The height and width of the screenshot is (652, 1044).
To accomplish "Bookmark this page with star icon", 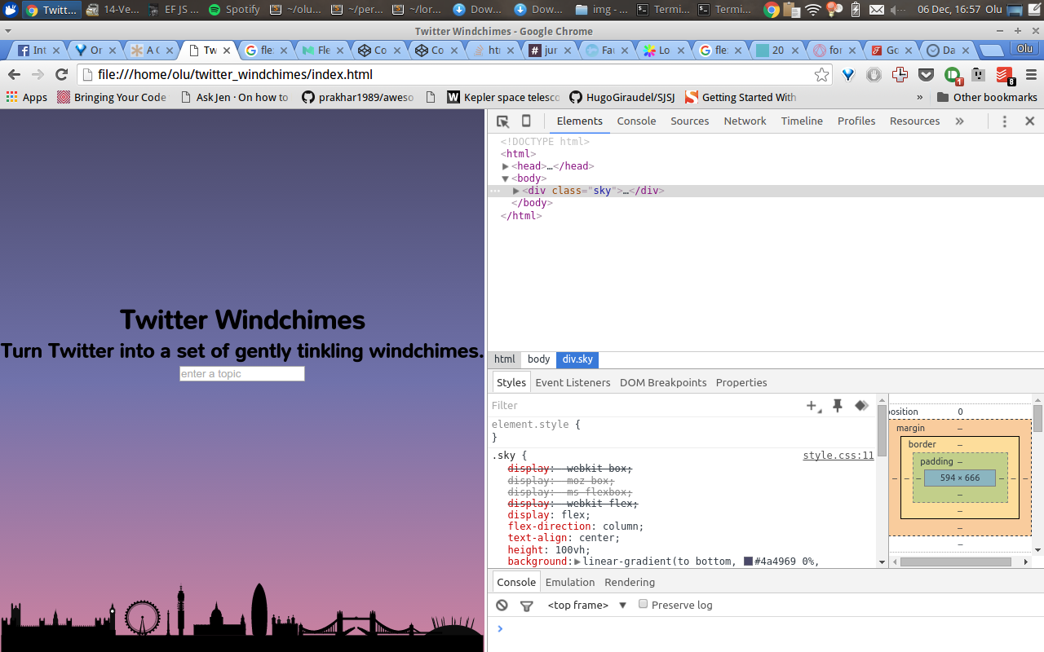I will coord(821,75).
